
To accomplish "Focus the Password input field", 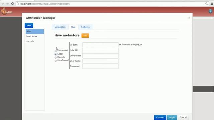I will pos(100,66).
